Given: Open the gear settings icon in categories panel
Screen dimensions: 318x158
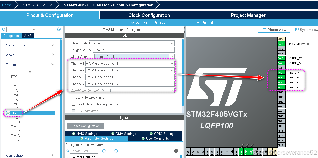Looking at the screenshot, I should click(59, 29).
